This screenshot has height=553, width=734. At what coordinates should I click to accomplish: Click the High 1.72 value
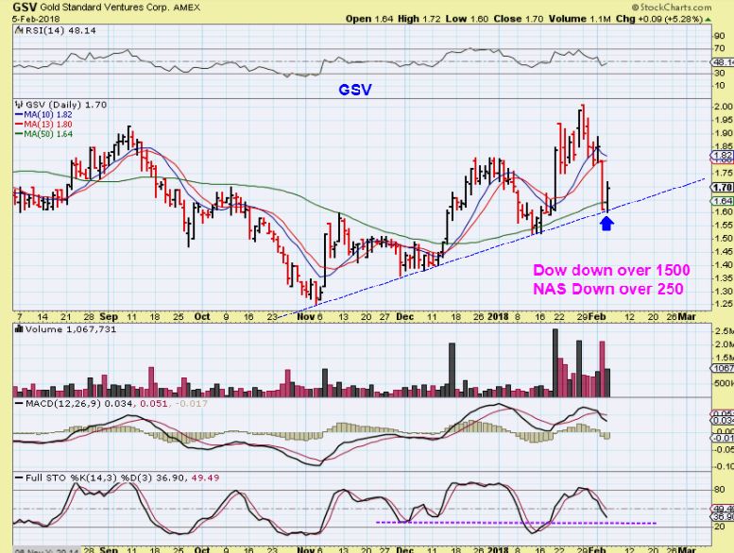click(x=419, y=19)
